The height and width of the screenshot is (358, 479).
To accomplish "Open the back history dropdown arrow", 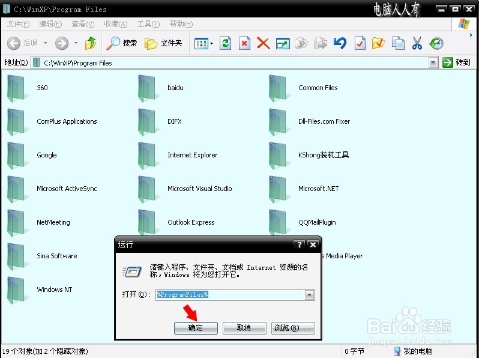I will click(45, 43).
